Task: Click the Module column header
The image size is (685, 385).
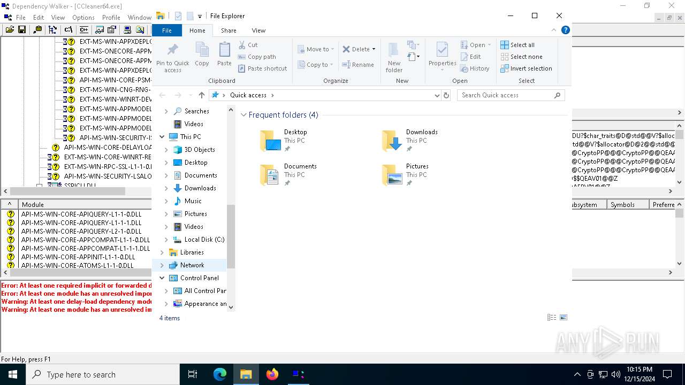Action: point(85,204)
